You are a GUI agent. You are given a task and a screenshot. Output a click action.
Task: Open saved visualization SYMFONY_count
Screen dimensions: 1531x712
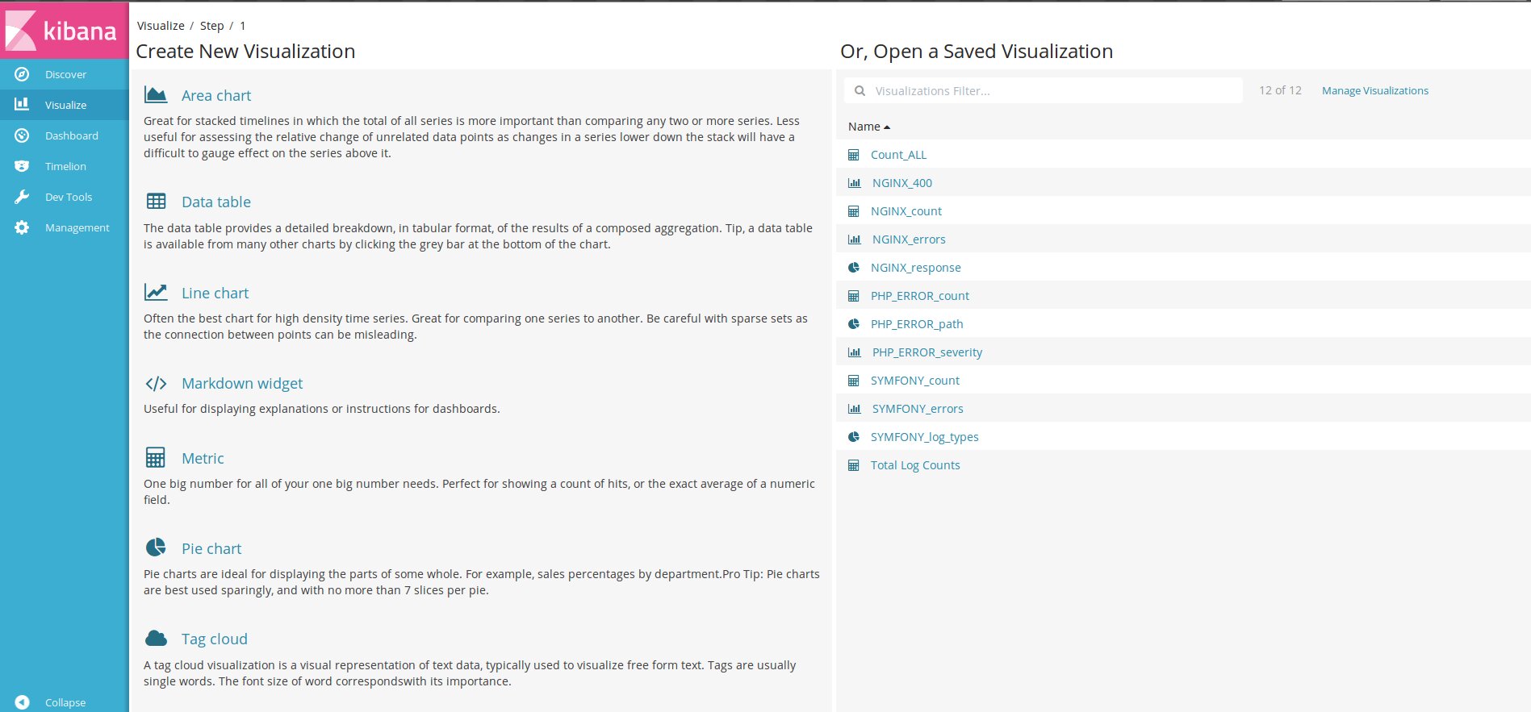click(x=915, y=381)
